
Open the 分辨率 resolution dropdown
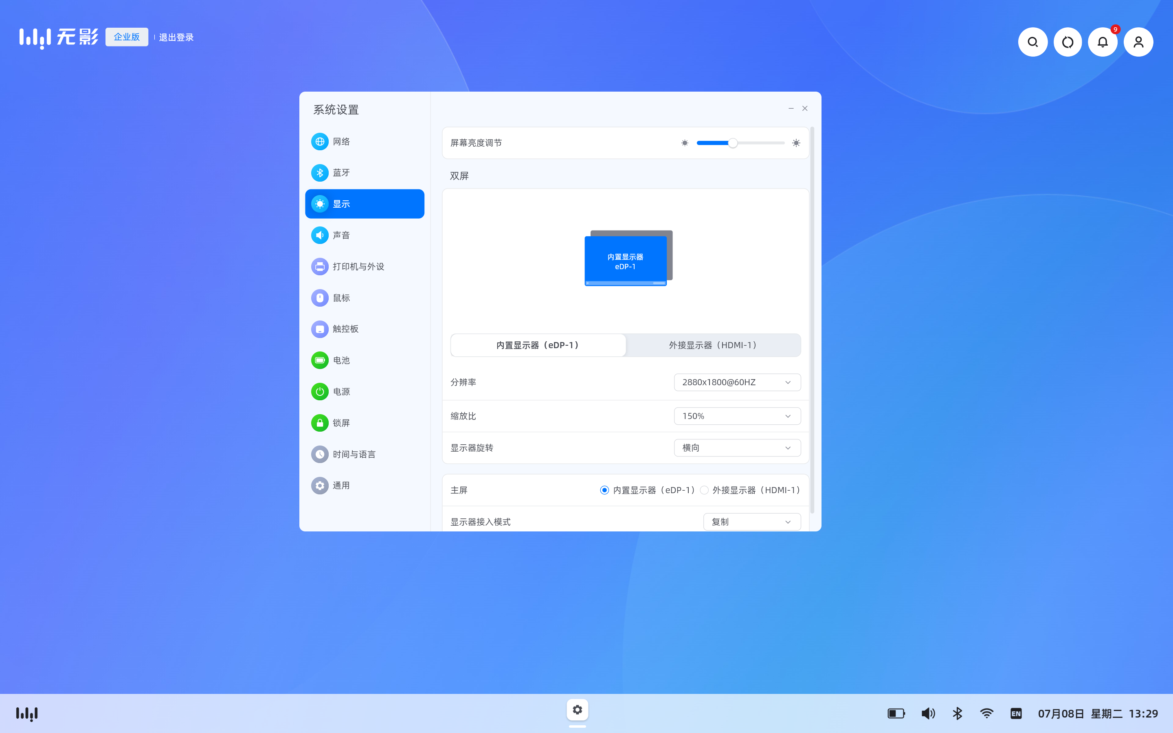737,382
